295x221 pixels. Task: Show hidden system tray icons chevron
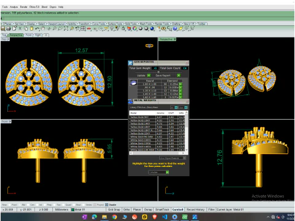[x=268, y=217]
